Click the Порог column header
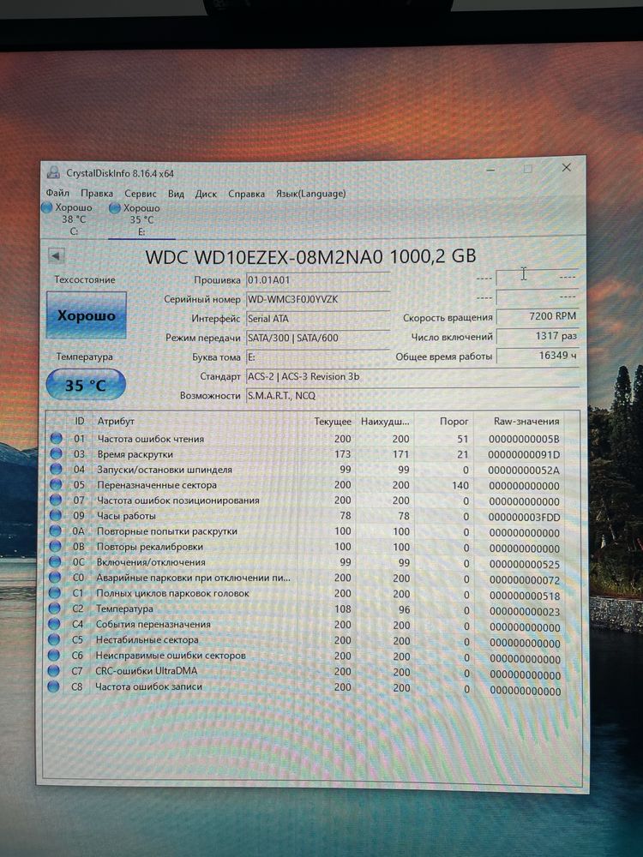Screen dimensions: 643x857 click(454, 422)
